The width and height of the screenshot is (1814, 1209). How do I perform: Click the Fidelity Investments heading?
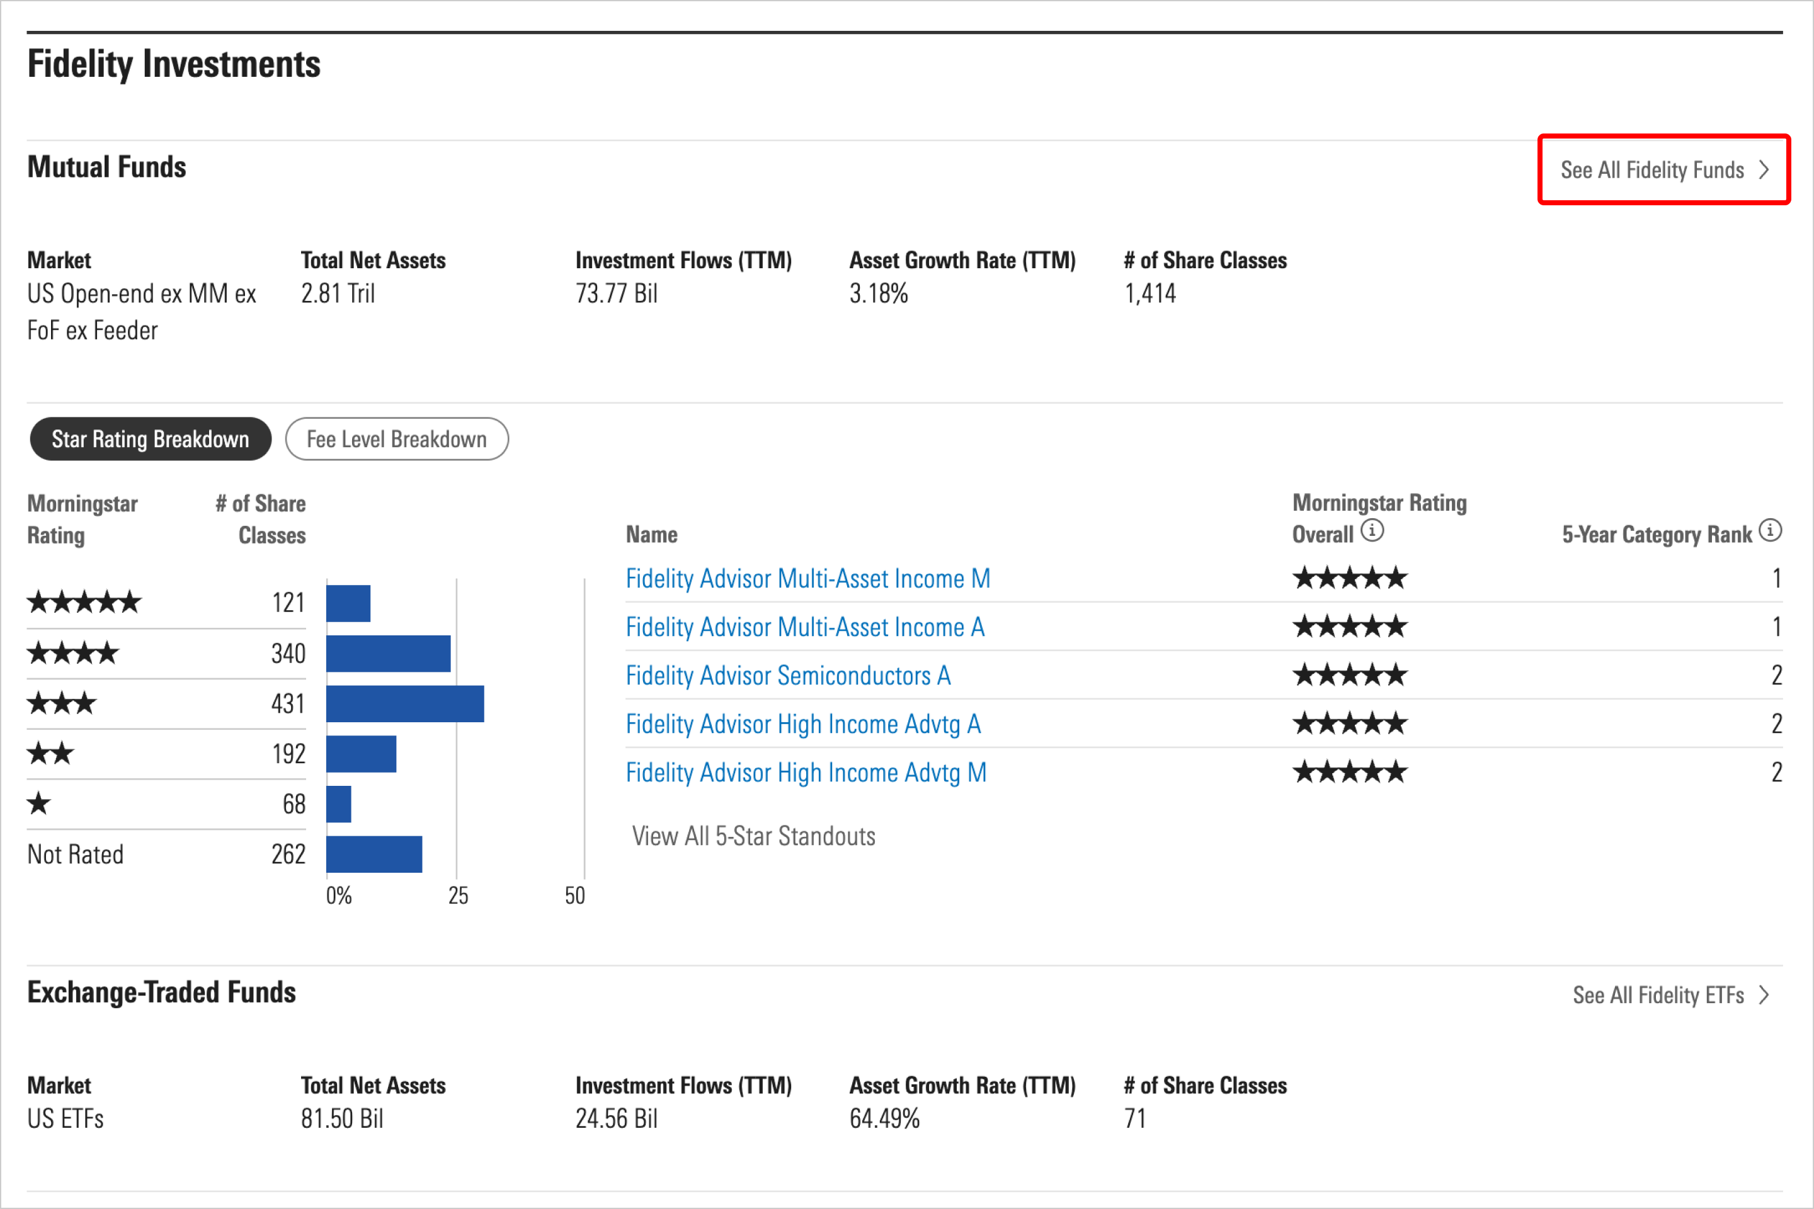pyautogui.click(x=174, y=64)
